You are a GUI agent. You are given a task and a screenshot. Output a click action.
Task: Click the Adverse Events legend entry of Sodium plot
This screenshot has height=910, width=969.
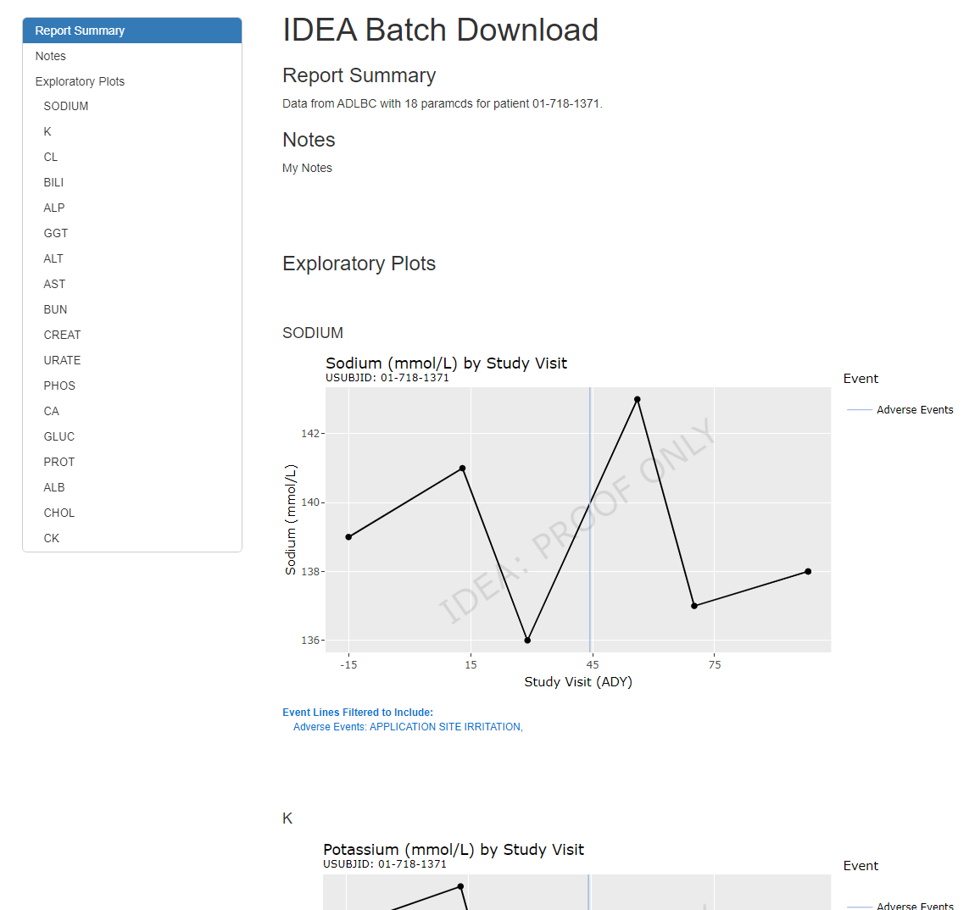pos(899,409)
